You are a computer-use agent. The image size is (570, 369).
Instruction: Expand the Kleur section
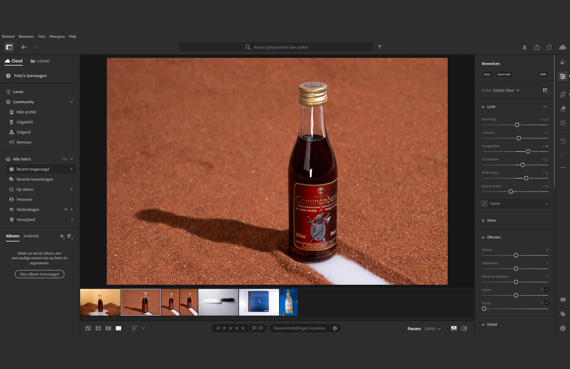click(x=483, y=220)
